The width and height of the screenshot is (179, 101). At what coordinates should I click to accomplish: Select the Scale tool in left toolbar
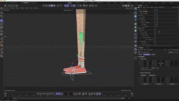[1, 27]
